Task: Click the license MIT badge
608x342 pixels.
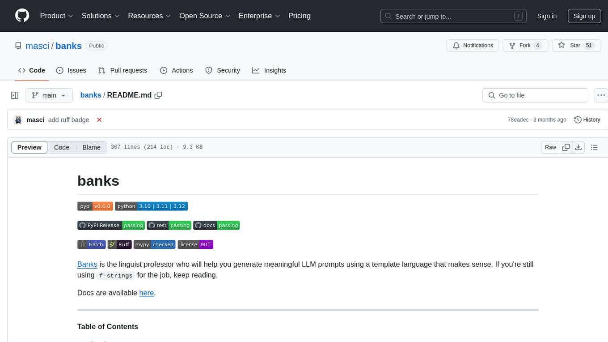Action: pyautogui.click(x=195, y=244)
